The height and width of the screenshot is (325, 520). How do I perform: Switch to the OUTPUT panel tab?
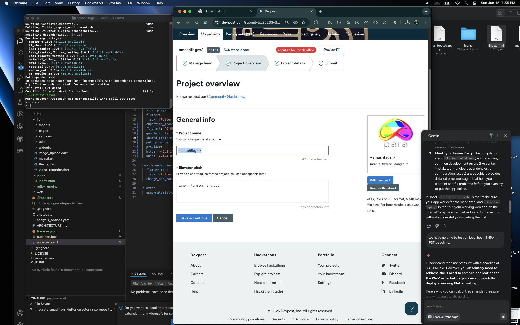click(158, 274)
